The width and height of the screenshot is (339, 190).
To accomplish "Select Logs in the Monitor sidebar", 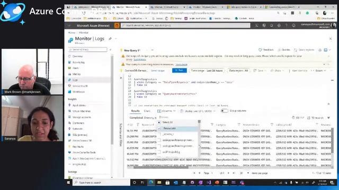I will pyautogui.click(x=75, y=80).
